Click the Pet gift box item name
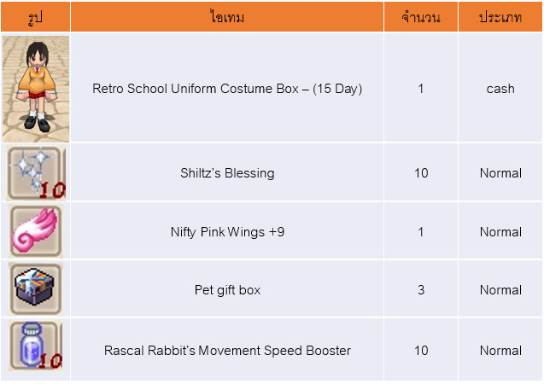Viewport: 544px width, 384px height. point(227,290)
